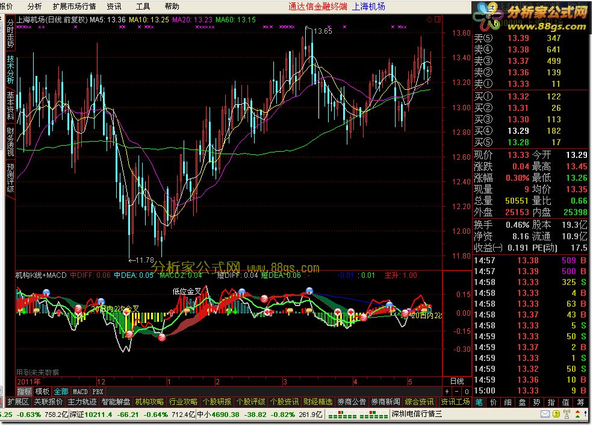Viewport: 593px width, 426px height.
Task: Select the 势 tab in right panel
Action: (x=536, y=402)
